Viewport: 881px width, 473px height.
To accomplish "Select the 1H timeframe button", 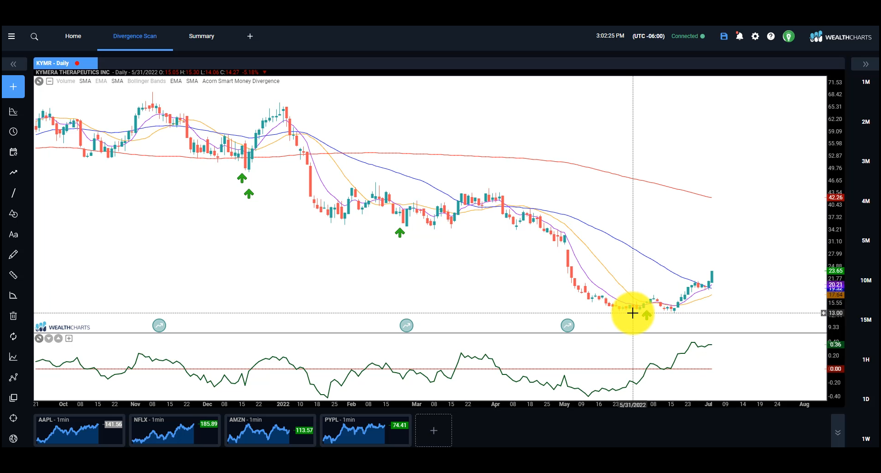I will point(866,360).
